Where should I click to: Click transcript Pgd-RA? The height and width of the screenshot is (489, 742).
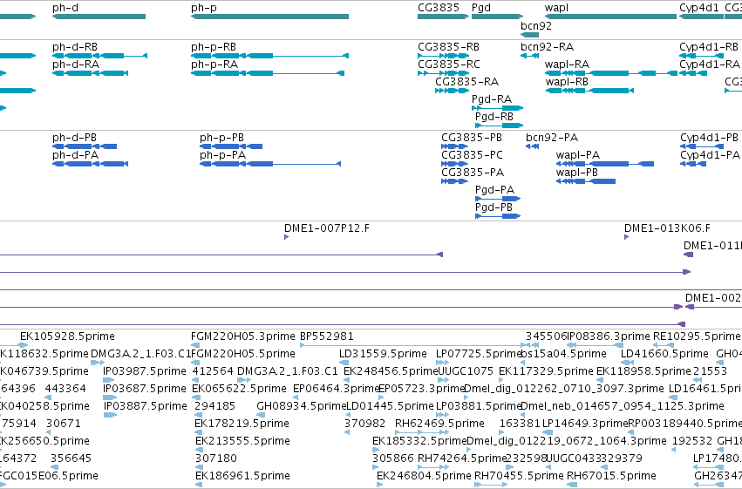(497, 108)
